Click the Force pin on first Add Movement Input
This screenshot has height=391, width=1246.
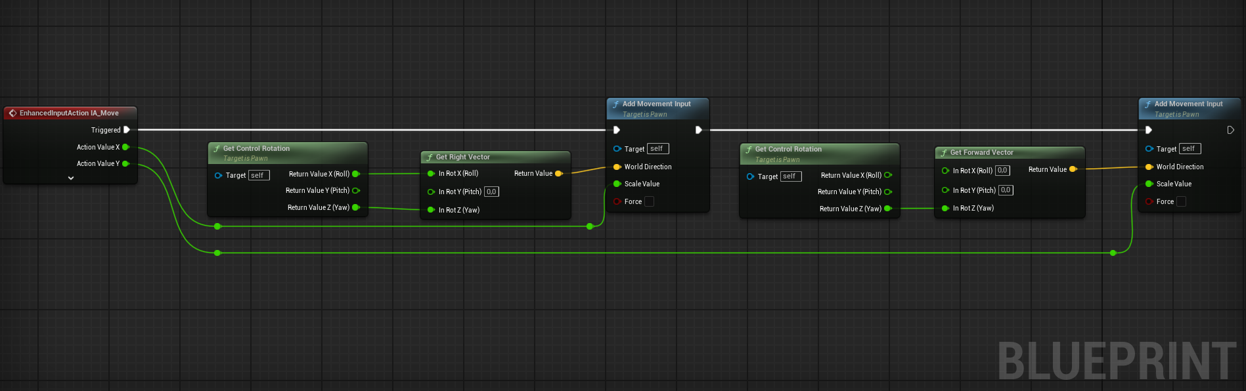click(617, 201)
